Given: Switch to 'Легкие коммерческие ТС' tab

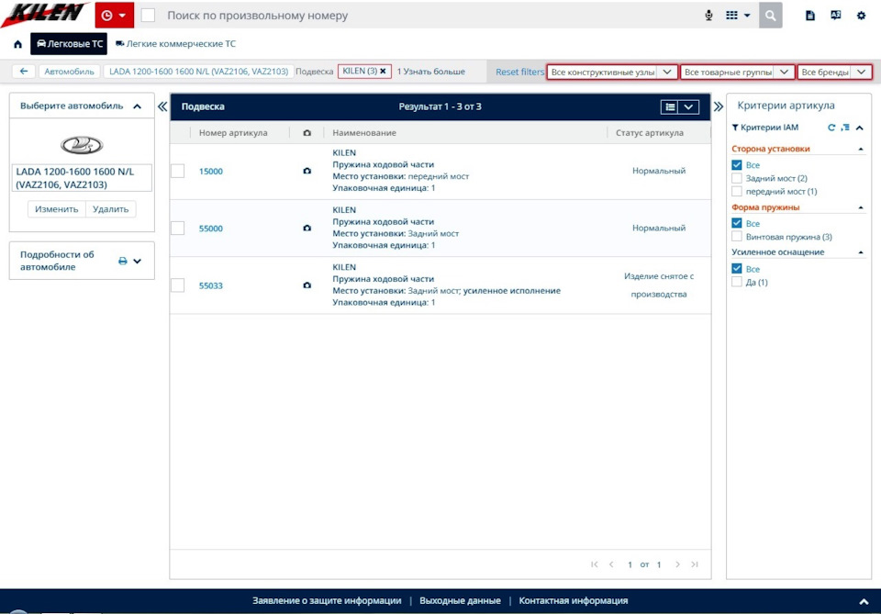Looking at the screenshot, I should pos(175,44).
